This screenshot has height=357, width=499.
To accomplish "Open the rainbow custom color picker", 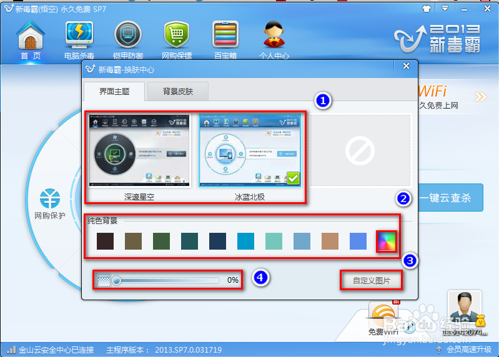I will click(387, 242).
